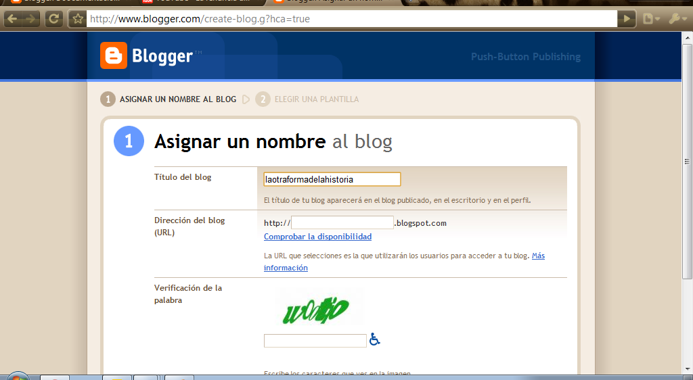
Task: Click scrollbar up arrow
Action: 688,38
